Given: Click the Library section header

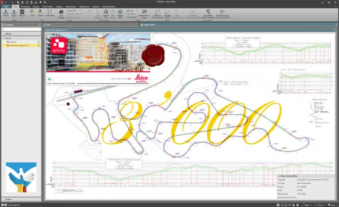Looking at the screenshot, I should point(21,34).
